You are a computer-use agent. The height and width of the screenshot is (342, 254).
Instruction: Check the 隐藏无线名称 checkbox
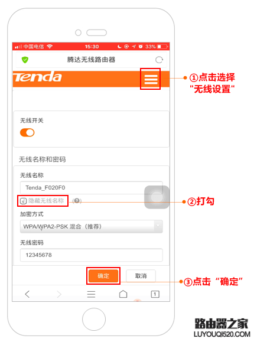coord(23,201)
